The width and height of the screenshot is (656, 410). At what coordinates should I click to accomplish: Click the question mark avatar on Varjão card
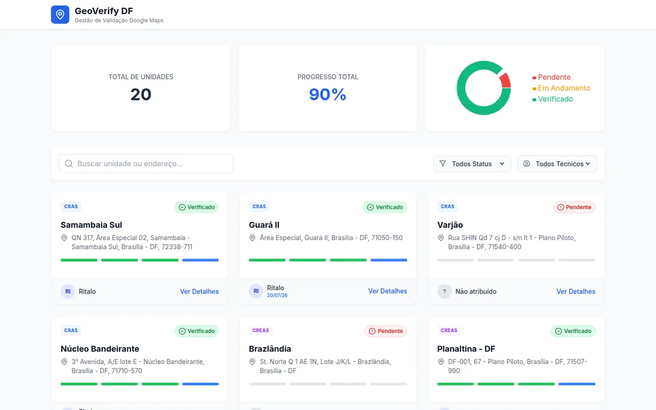click(444, 291)
